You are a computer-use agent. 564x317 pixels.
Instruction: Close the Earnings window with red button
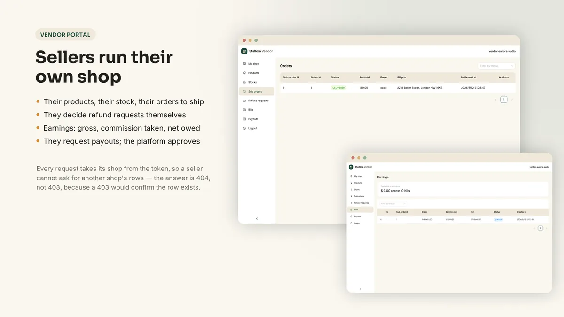coord(352,158)
